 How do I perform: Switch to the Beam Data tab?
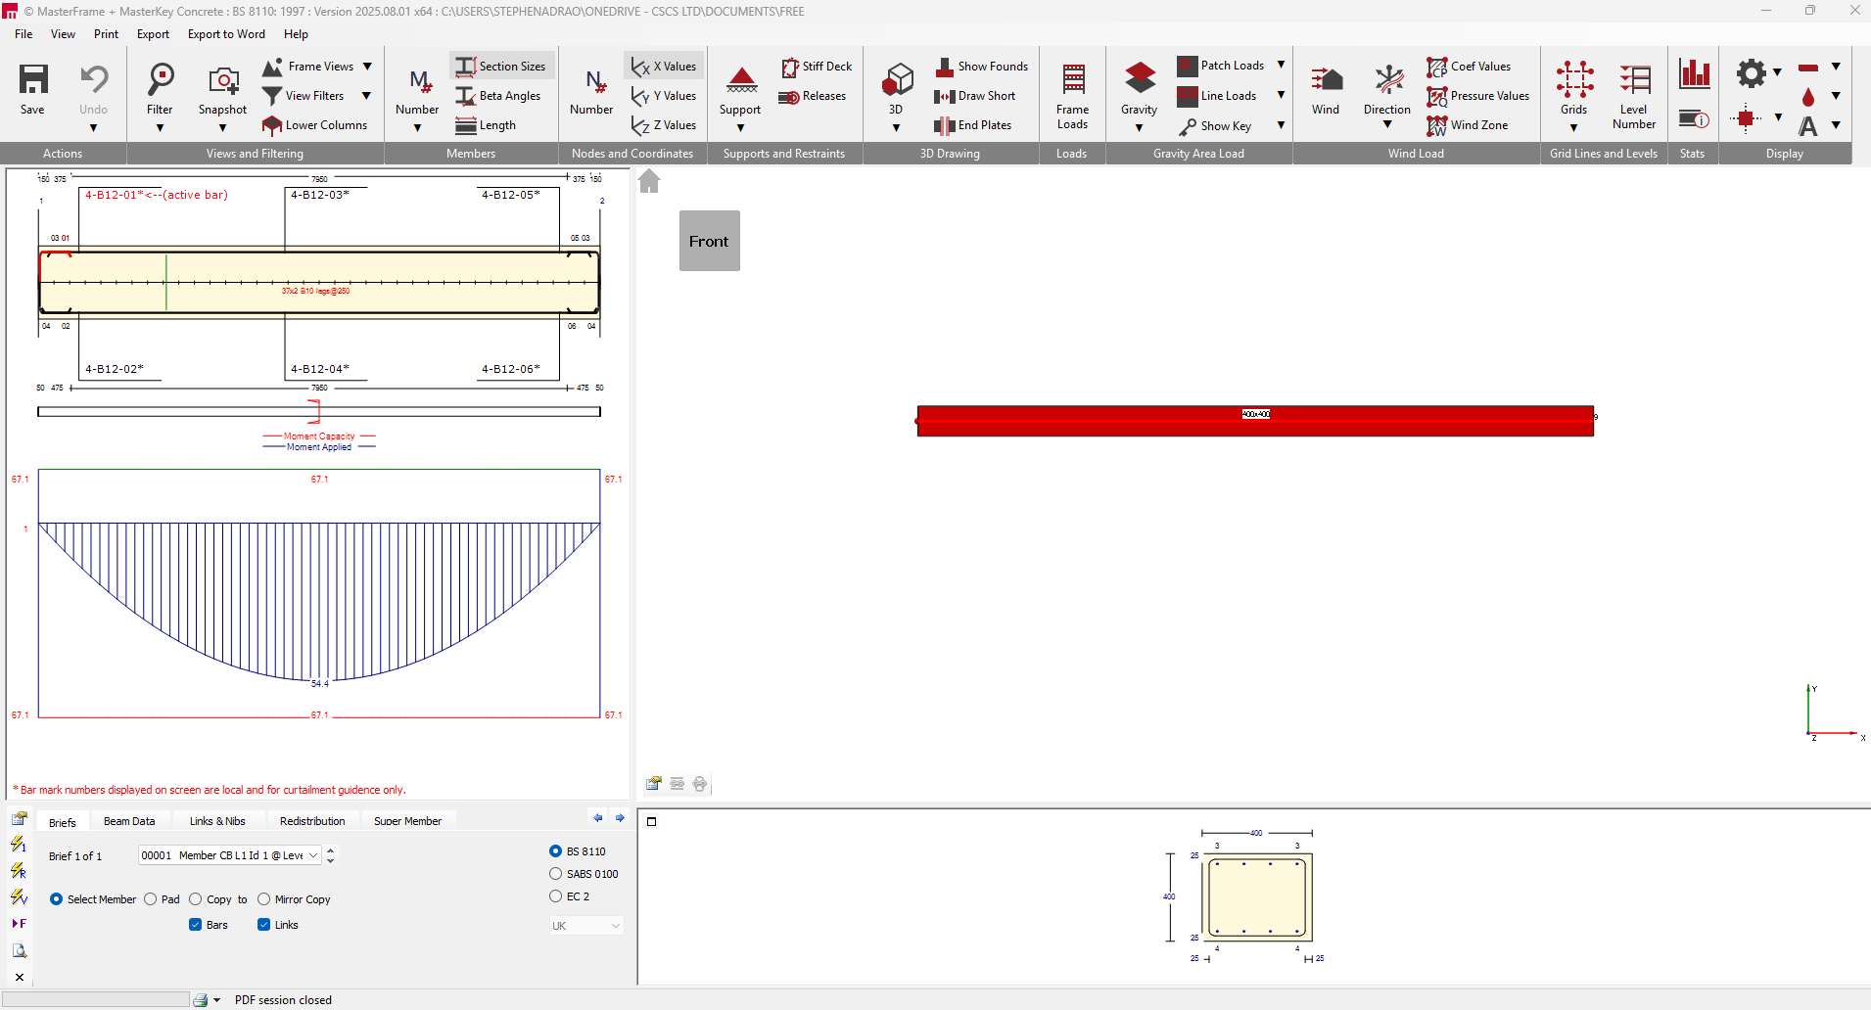point(129,821)
